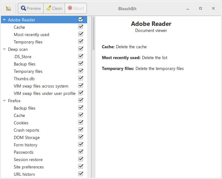Select Backup files under Deep scan
The height and width of the screenshot is (179, 222).
(44, 64)
